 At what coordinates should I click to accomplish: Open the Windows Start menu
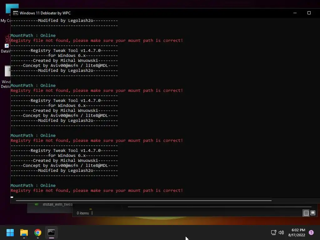[10, 232]
